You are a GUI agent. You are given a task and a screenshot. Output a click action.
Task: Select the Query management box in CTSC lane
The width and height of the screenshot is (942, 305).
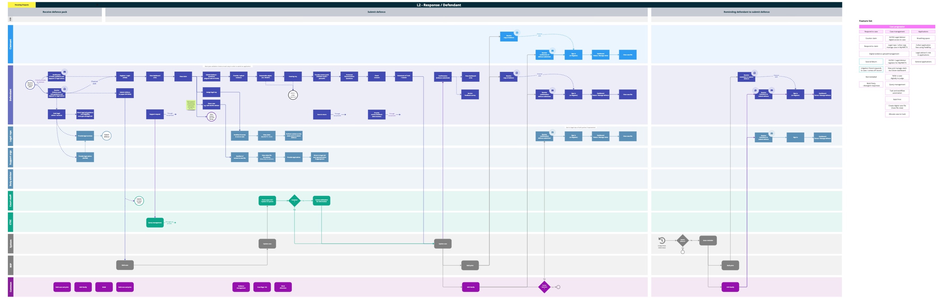click(x=155, y=222)
